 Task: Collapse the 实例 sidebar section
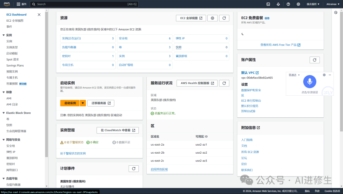coord(3,35)
